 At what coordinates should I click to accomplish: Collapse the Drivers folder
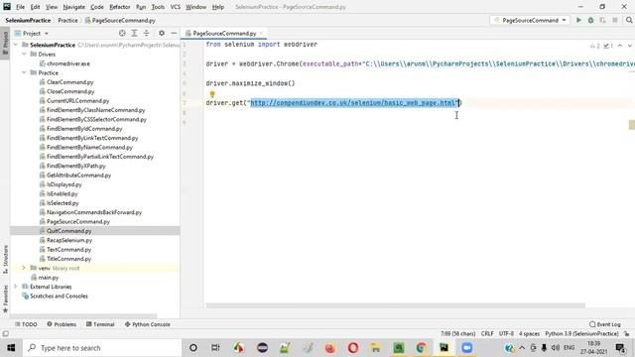(24, 54)
